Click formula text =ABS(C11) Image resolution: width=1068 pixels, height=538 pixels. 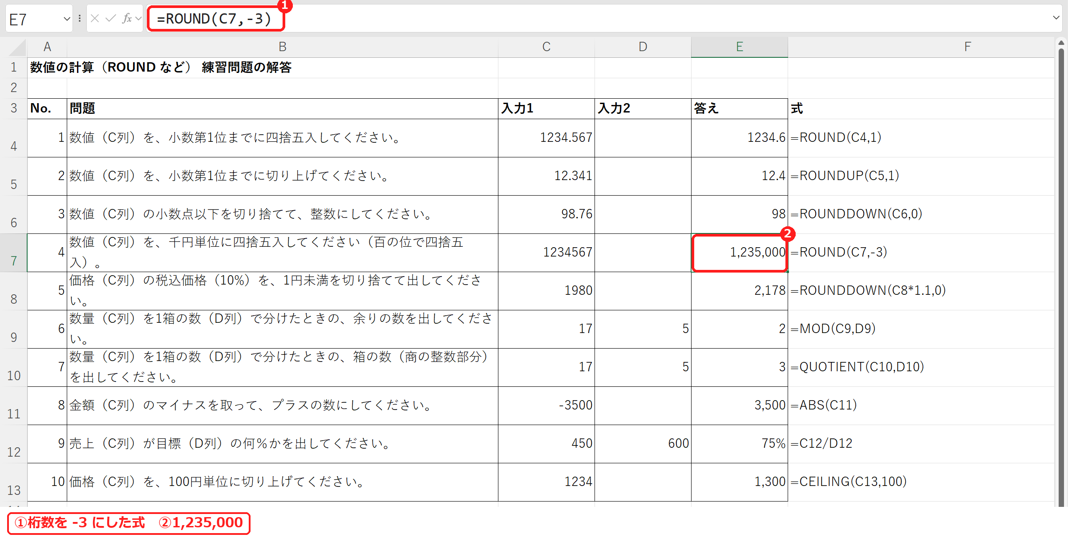point(824,406)
